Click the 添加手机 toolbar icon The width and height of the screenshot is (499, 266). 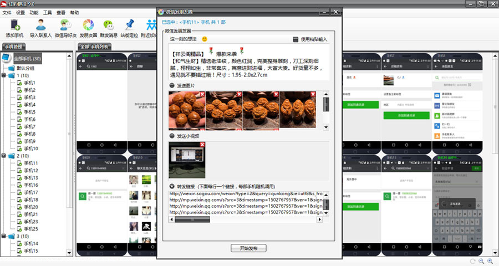14,25
